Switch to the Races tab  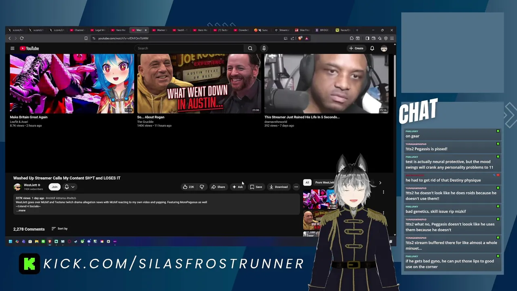click(x=343, y=30)
